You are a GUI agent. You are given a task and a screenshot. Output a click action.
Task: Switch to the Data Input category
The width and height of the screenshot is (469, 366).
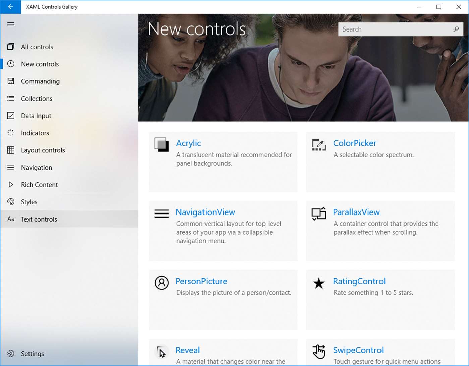click(69, 116)
